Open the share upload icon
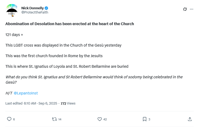 pos(190,119)
